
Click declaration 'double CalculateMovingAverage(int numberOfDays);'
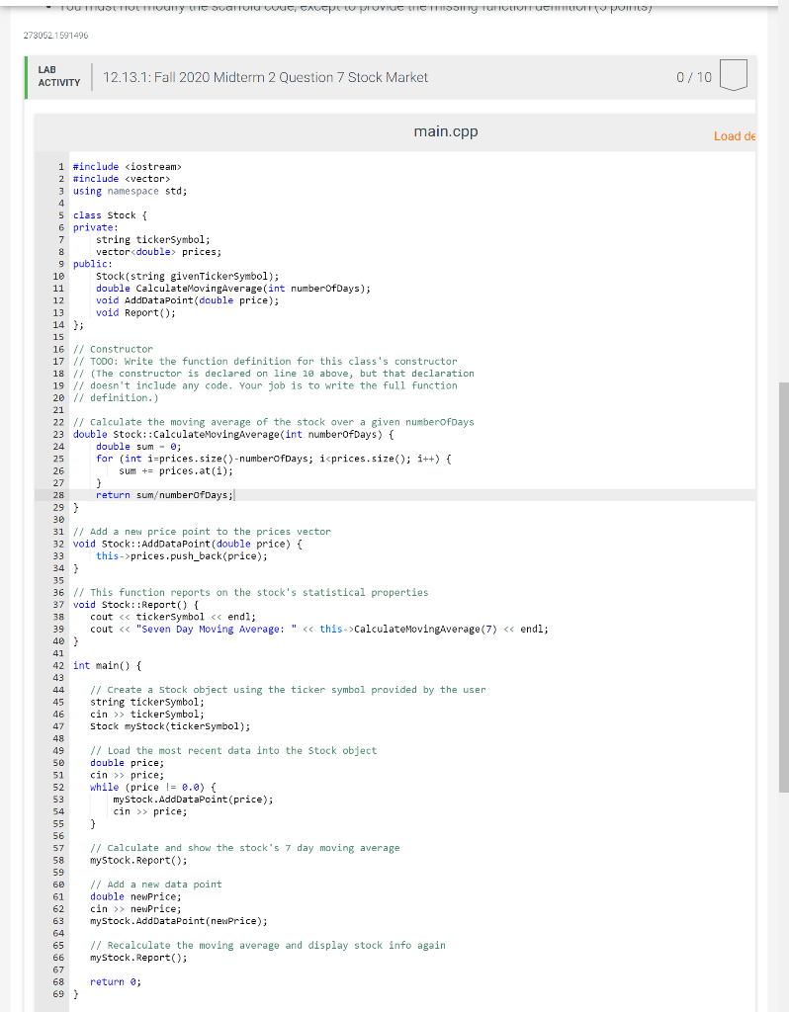(x=233, y=289)
